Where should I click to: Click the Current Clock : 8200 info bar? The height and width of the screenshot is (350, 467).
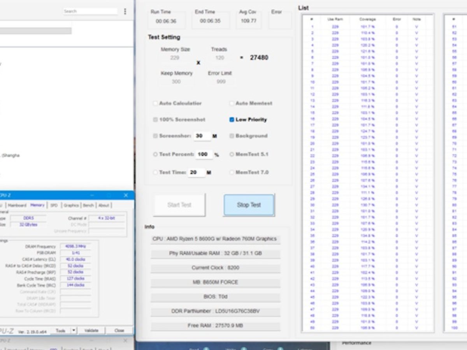tap(215, 268)
